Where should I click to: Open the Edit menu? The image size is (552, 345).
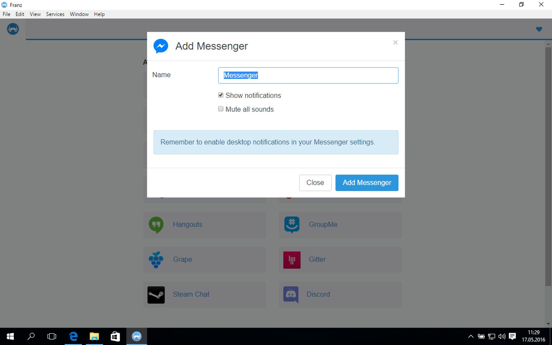click(20, 14)
